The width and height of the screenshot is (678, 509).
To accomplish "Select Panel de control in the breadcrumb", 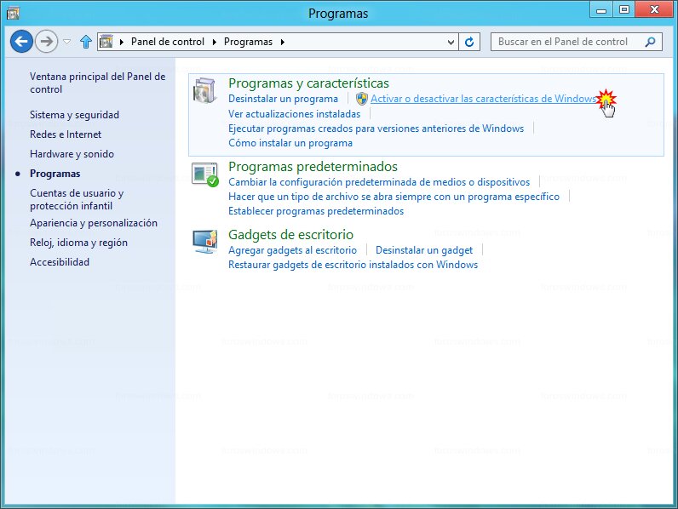I will point(167,42).
